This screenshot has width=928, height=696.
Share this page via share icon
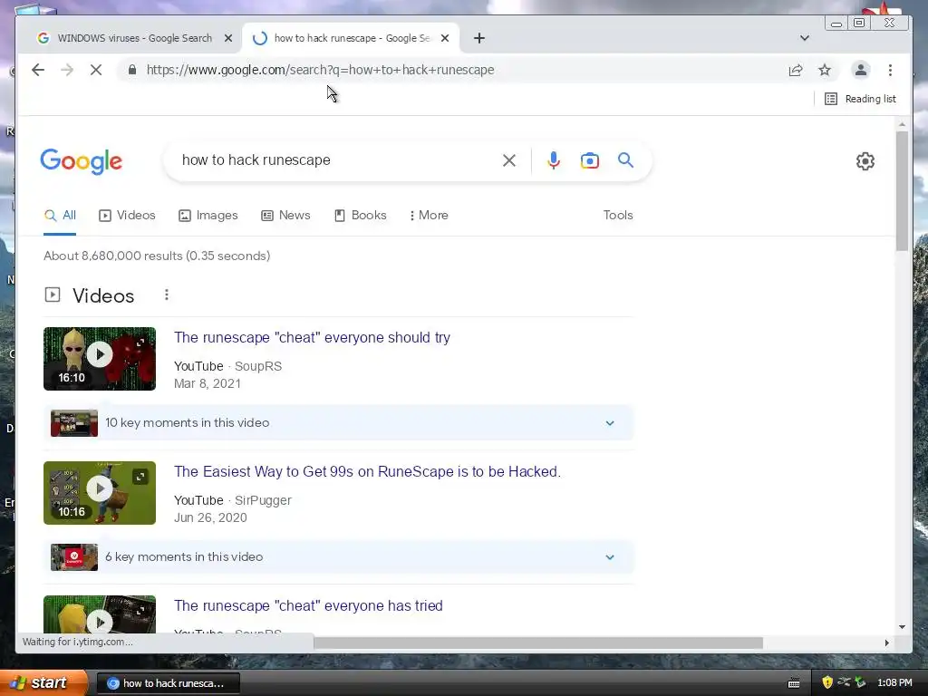point(796,70)
